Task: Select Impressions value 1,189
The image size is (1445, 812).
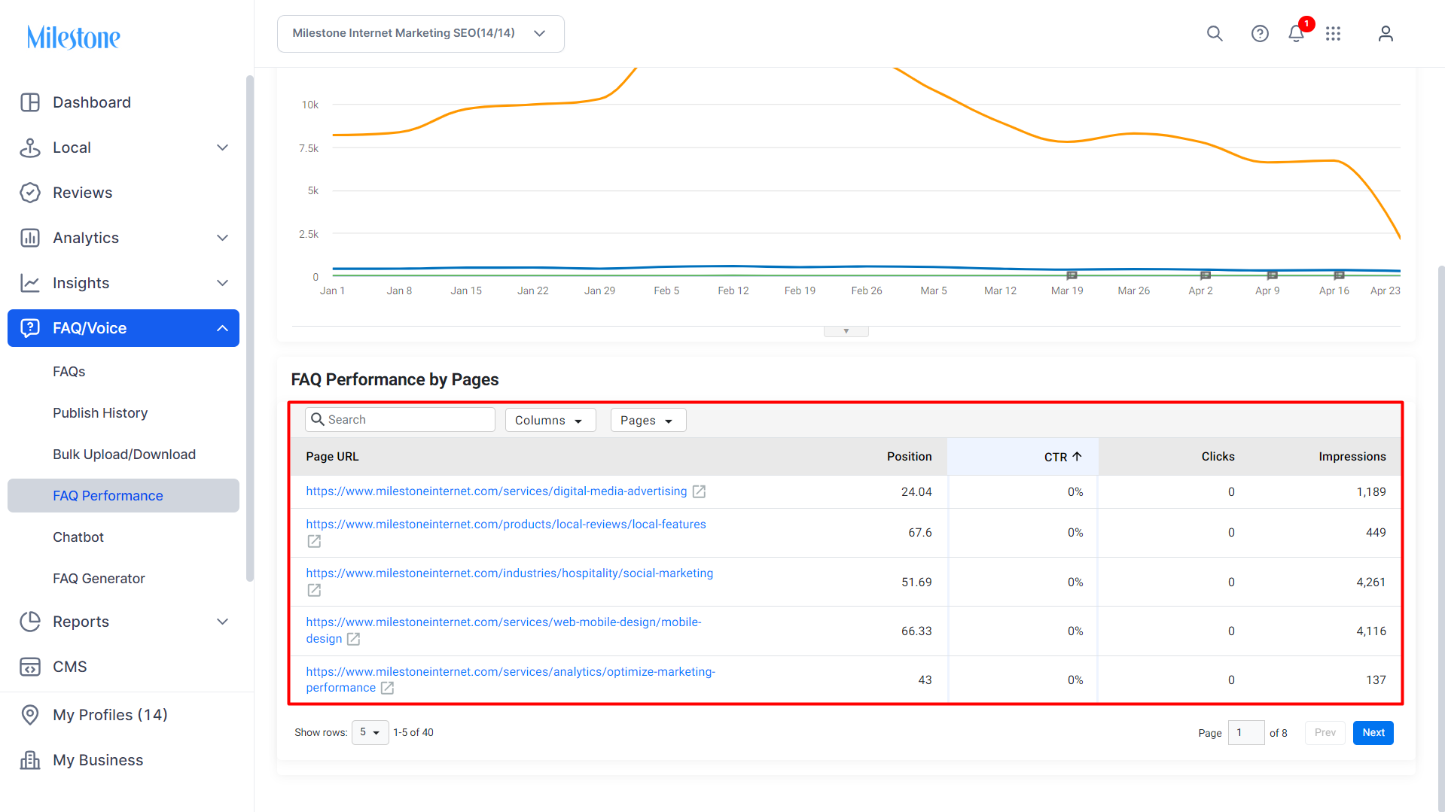Action: click(1371, 492)
